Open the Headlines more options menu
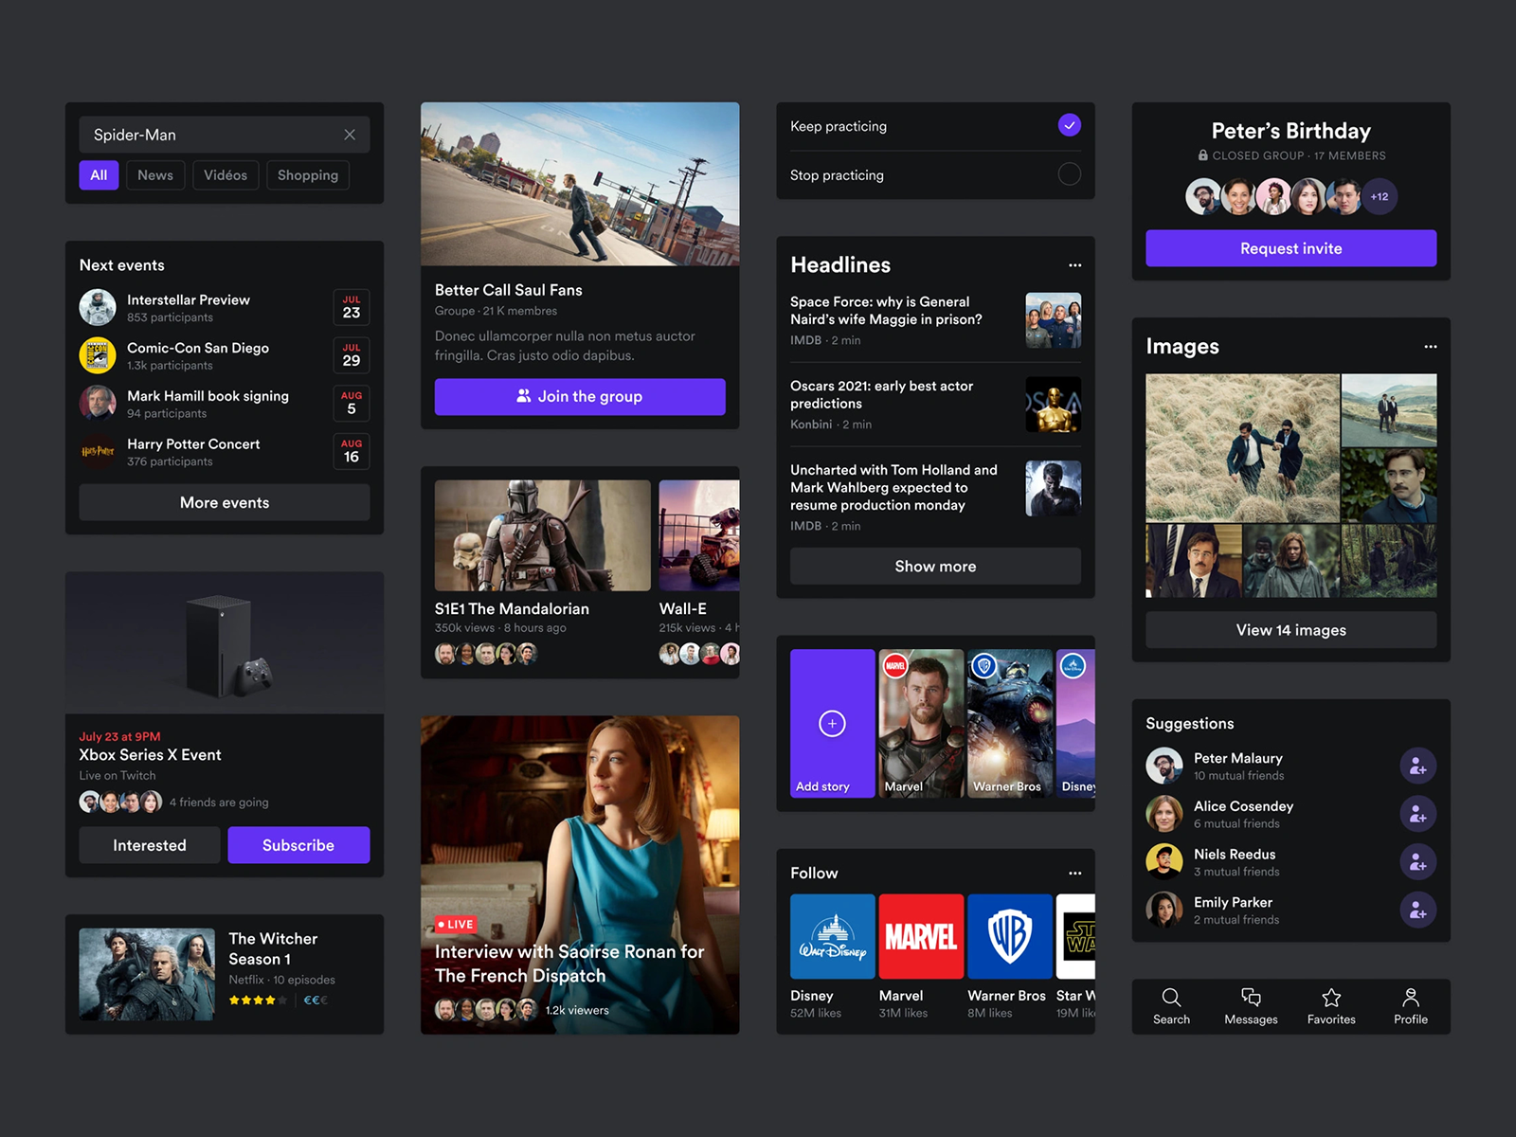The width and height of the screenshot is (1516, 1137). click(x=1074, y=265)
